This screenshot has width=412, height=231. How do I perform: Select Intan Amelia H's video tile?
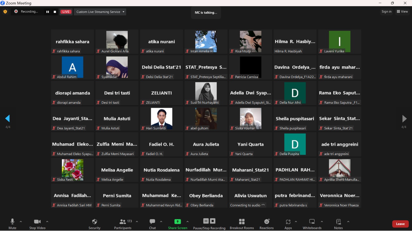[x=206, y=42]
